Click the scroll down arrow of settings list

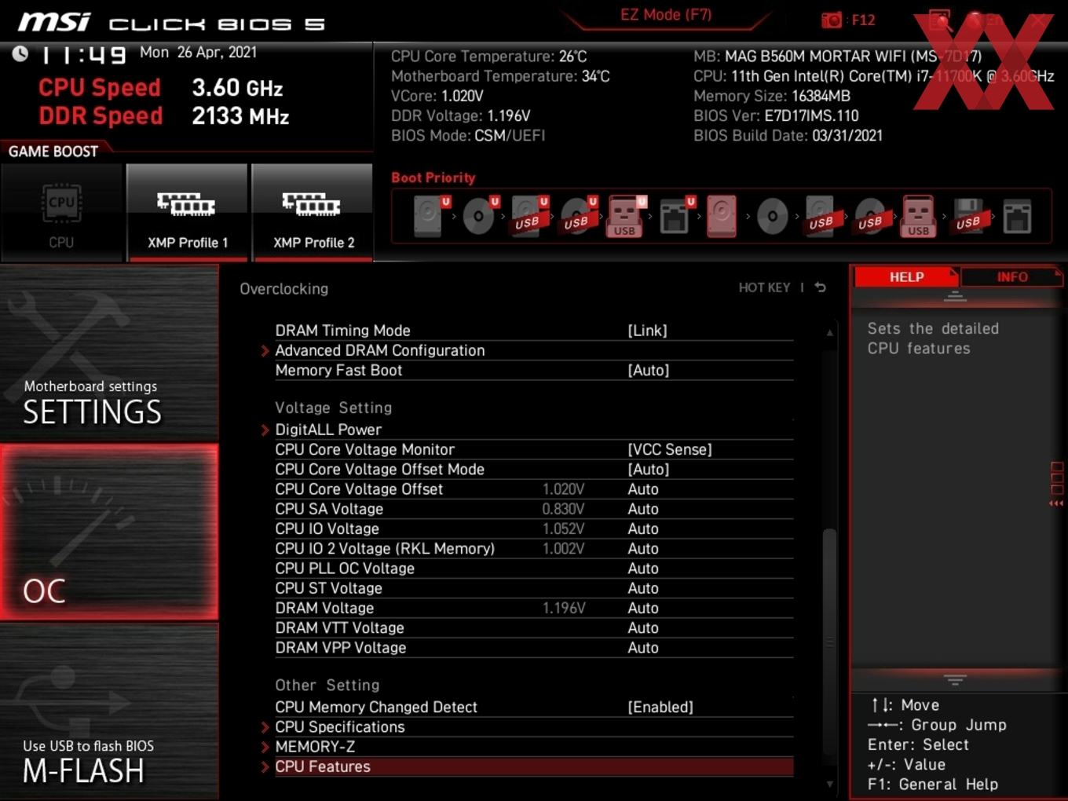(829, 783)
